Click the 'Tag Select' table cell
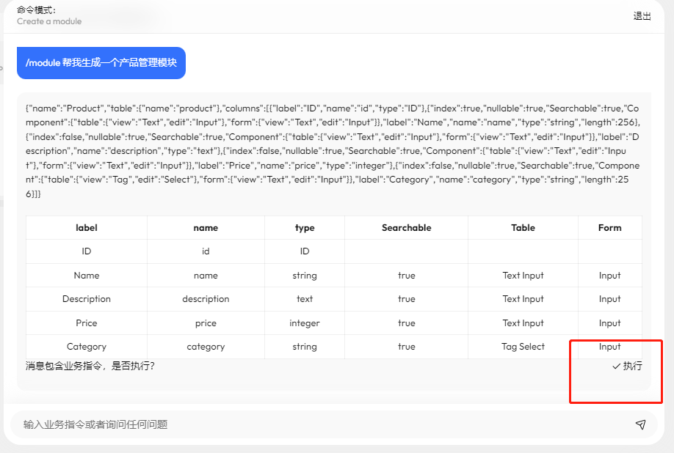The width and height of the screenshot is (674, 453). coord(523,347)
